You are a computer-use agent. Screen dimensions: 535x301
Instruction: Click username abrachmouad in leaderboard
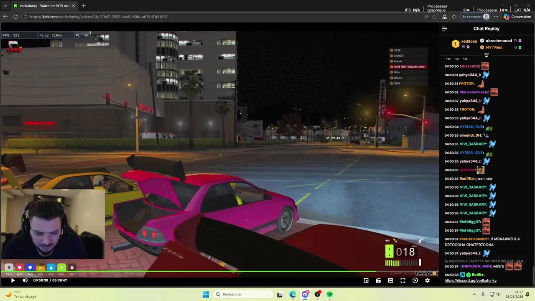[499, 41]
